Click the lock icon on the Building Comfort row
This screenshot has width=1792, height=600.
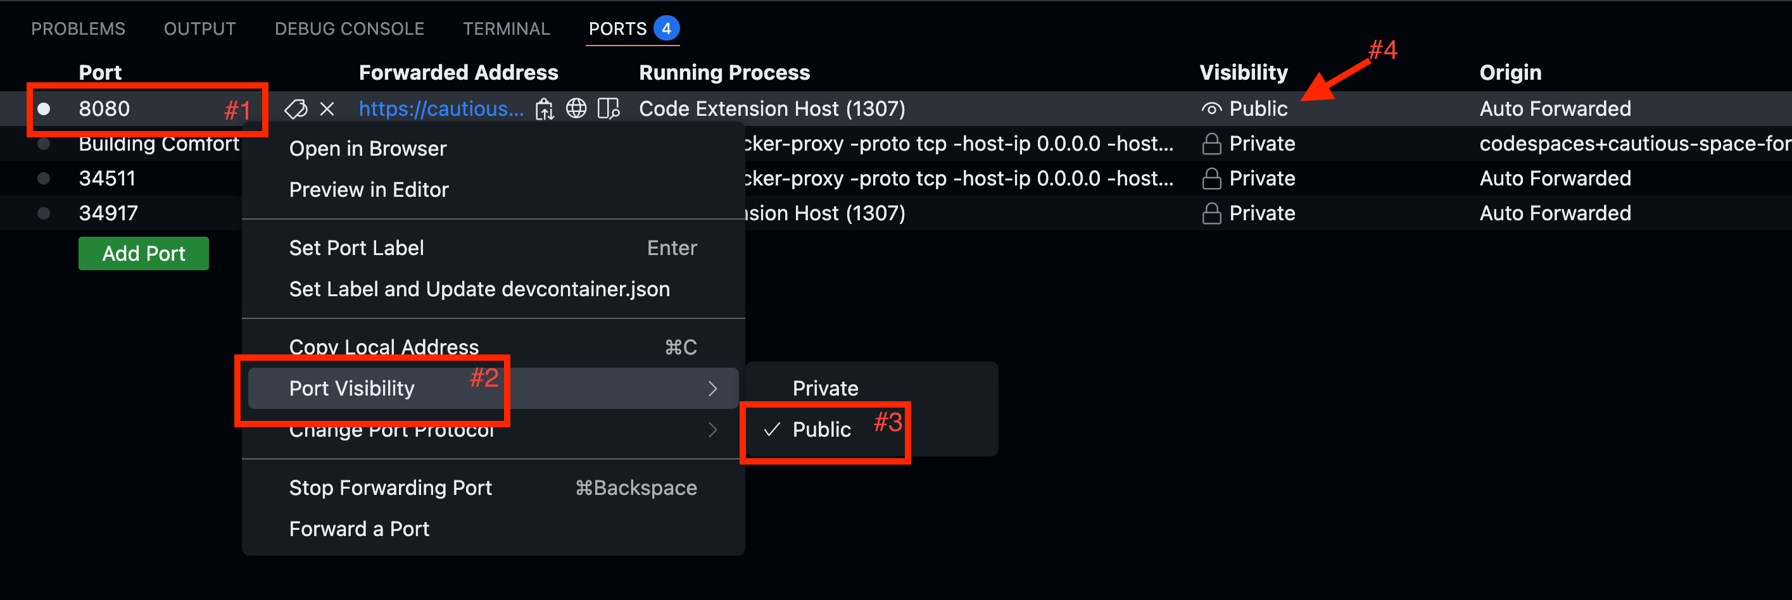(1211, 144)
